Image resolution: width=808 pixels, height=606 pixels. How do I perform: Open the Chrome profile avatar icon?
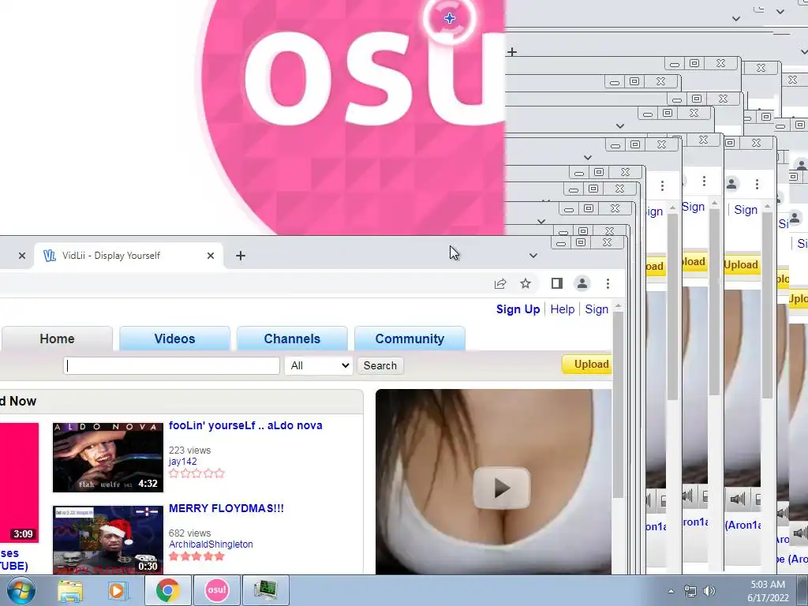click(582, 283)
